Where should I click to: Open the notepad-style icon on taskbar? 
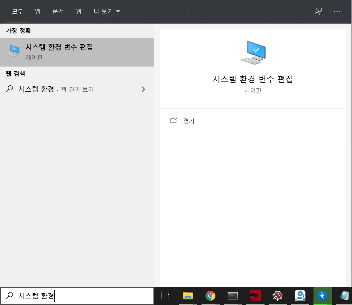pos(345,296)
